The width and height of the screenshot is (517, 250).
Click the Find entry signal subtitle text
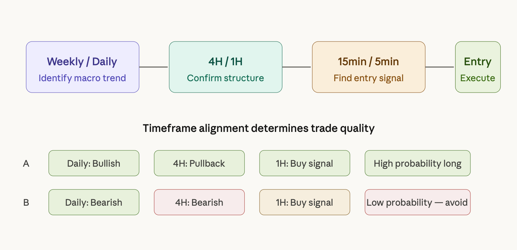tap(369, 78)
